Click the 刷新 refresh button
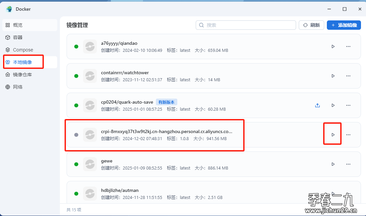This screenshot has width=366, height=216. 311,25
